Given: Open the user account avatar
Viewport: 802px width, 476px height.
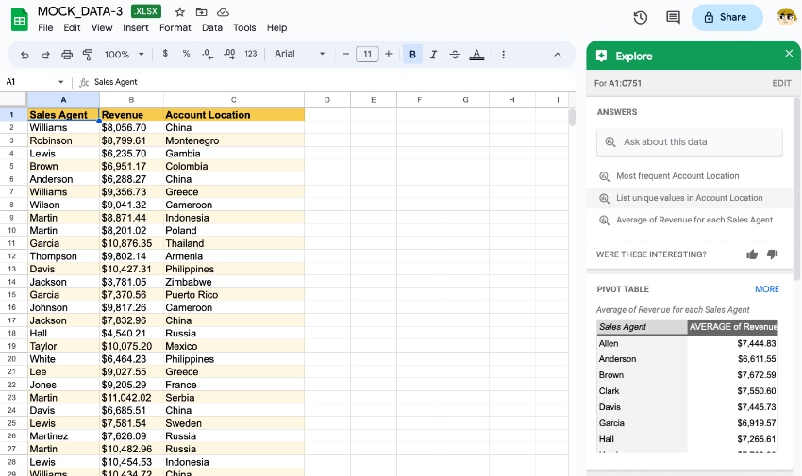Looking at the screenshot, I should tap(787, 17).
